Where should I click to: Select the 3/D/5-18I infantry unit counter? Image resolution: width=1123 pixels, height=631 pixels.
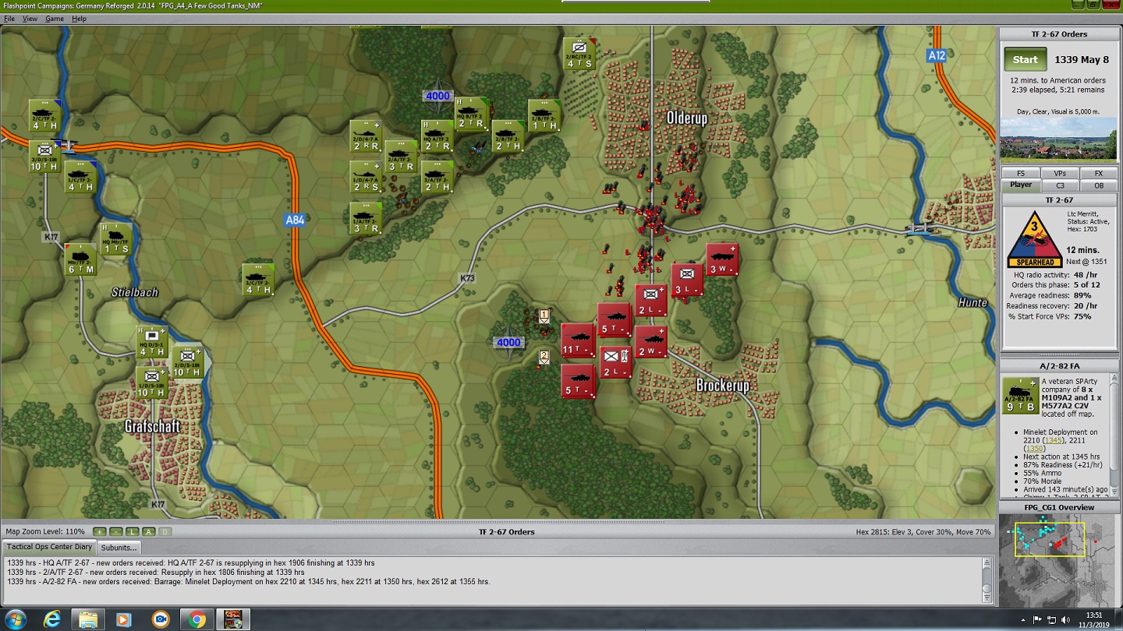[44, 156]
